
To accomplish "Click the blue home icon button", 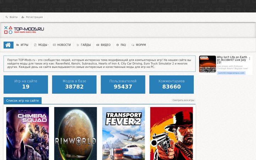I will pos(9,45).
